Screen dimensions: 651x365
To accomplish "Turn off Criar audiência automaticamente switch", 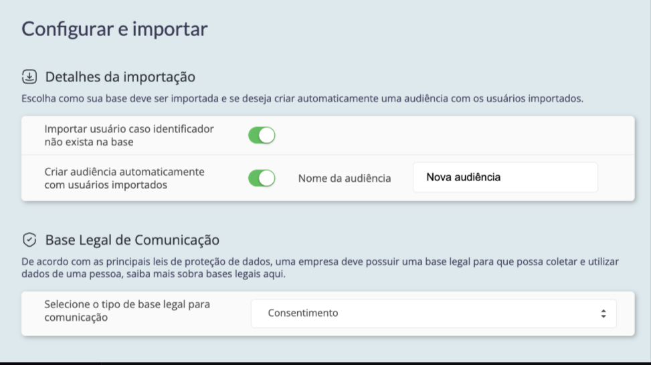I will tap(262, 178).
